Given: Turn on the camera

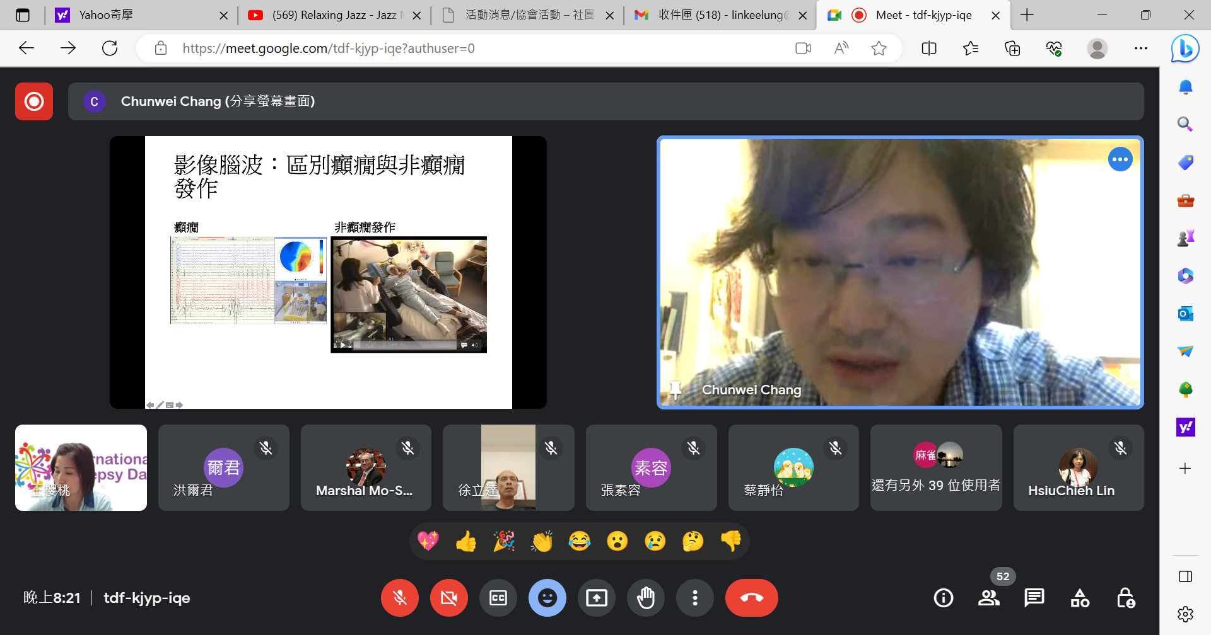Looking at the screenshot, I should pyautogui.click(x=449, y=598).
